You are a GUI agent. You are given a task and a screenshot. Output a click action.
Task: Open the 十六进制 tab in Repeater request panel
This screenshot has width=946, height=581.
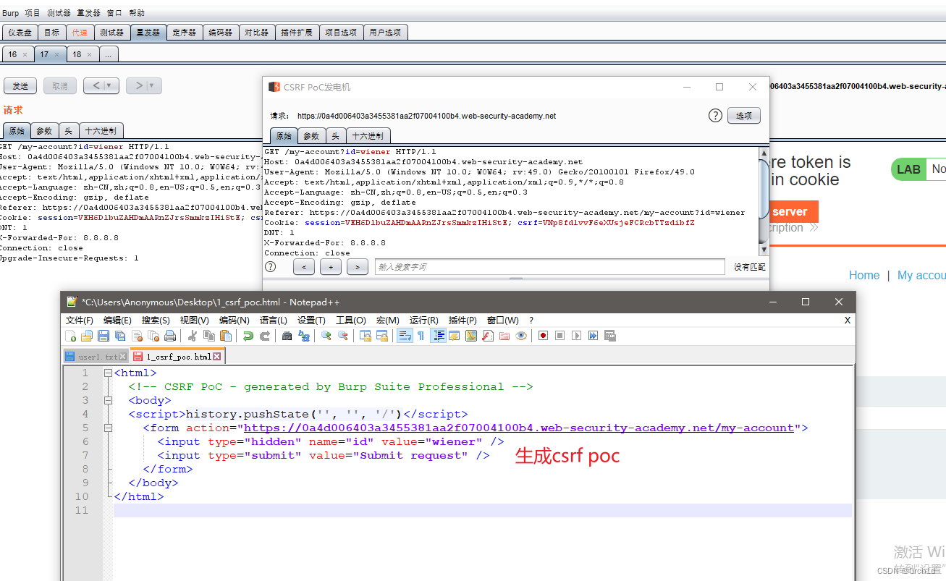[101, 131]
